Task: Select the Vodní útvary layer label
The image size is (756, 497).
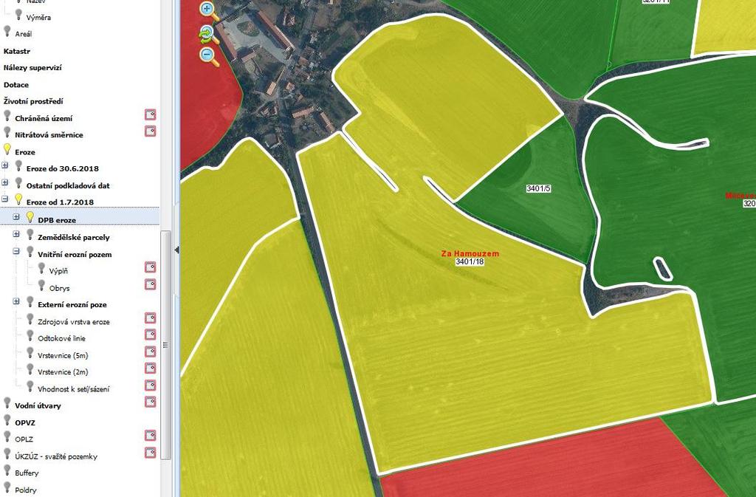Action: click(x=38, y=406)
